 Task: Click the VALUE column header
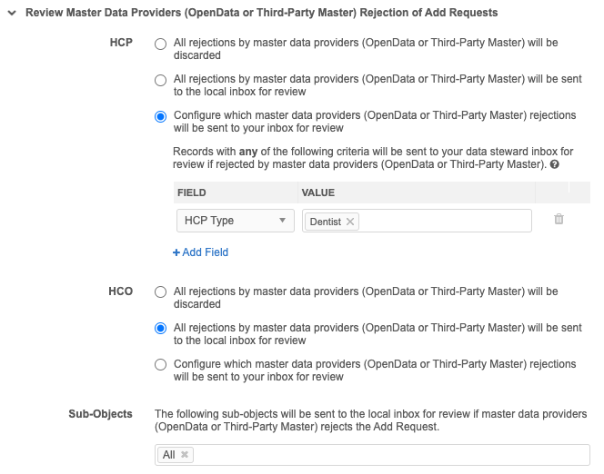click(x=318, y=193)
